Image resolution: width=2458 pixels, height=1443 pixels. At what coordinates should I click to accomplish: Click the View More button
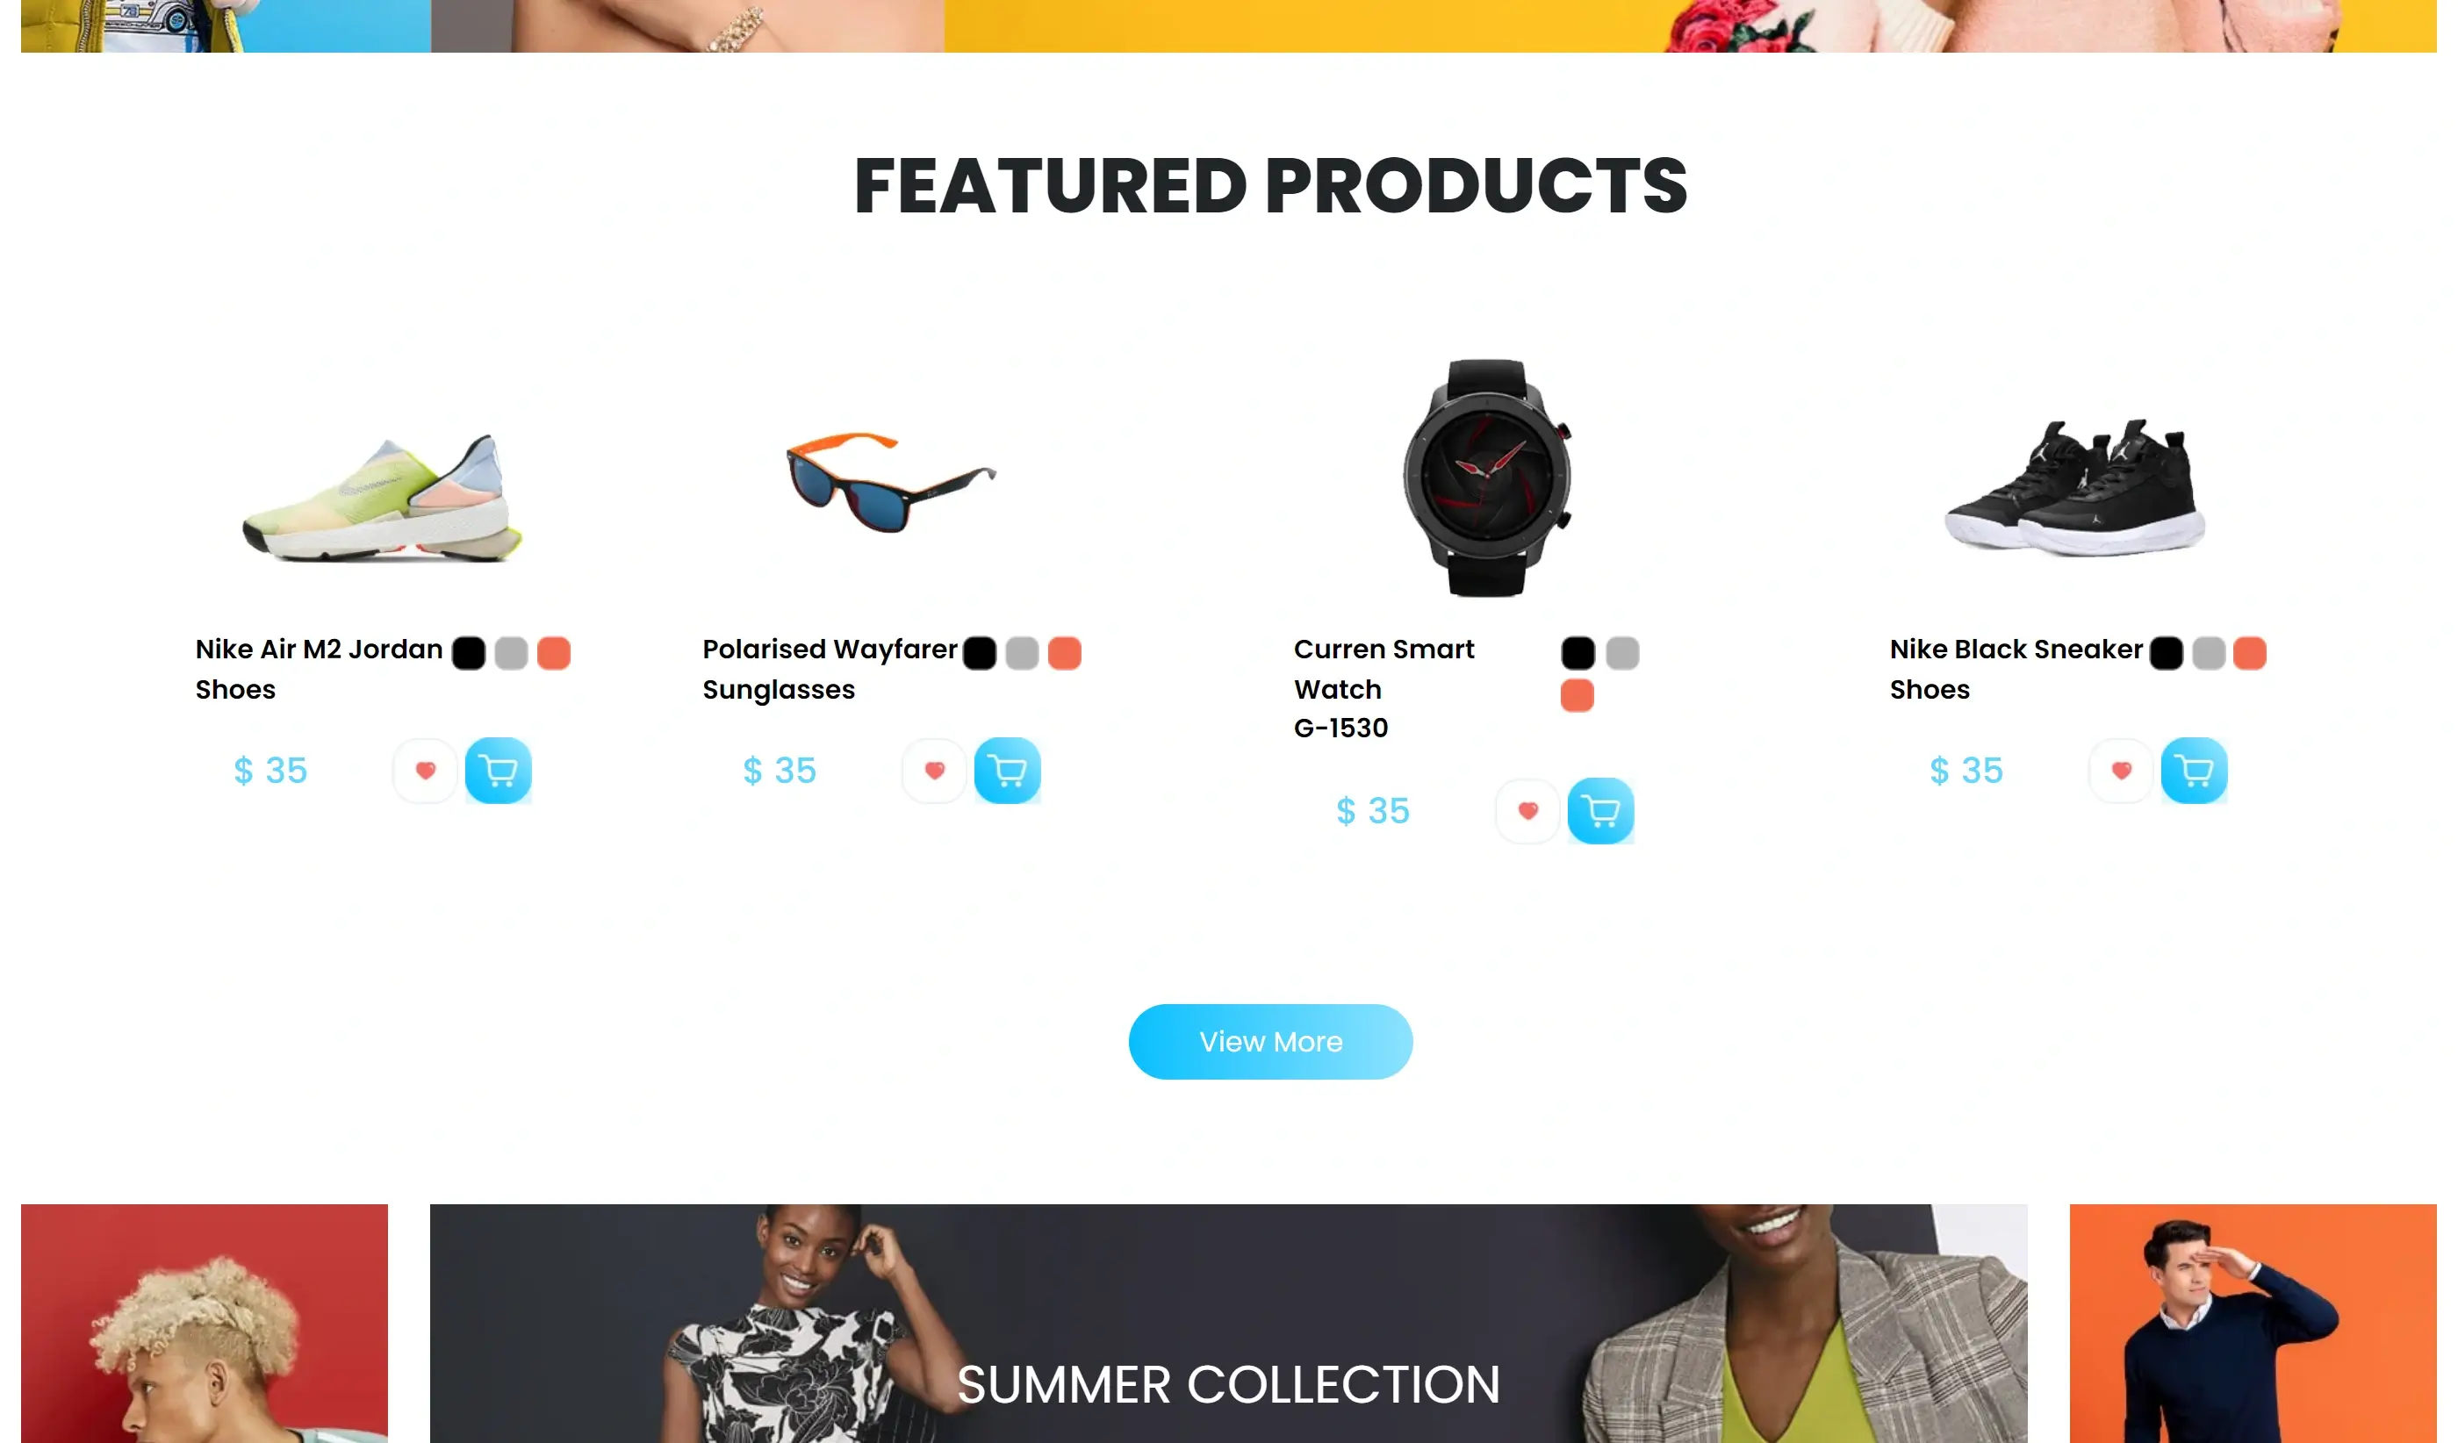coord(1271,1041)
